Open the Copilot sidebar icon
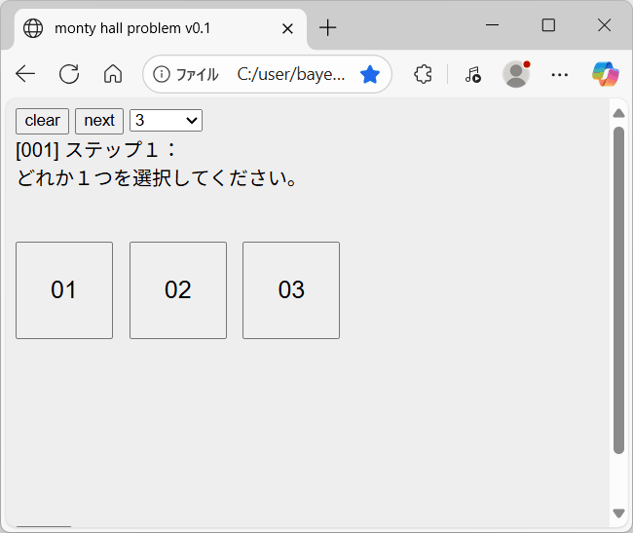 click(605, 74)
